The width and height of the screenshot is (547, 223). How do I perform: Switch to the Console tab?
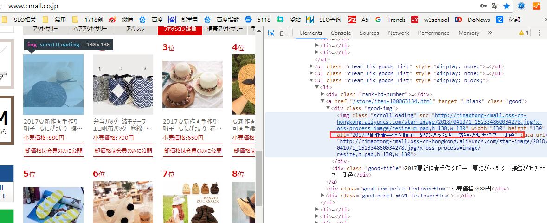pos(341,33)
